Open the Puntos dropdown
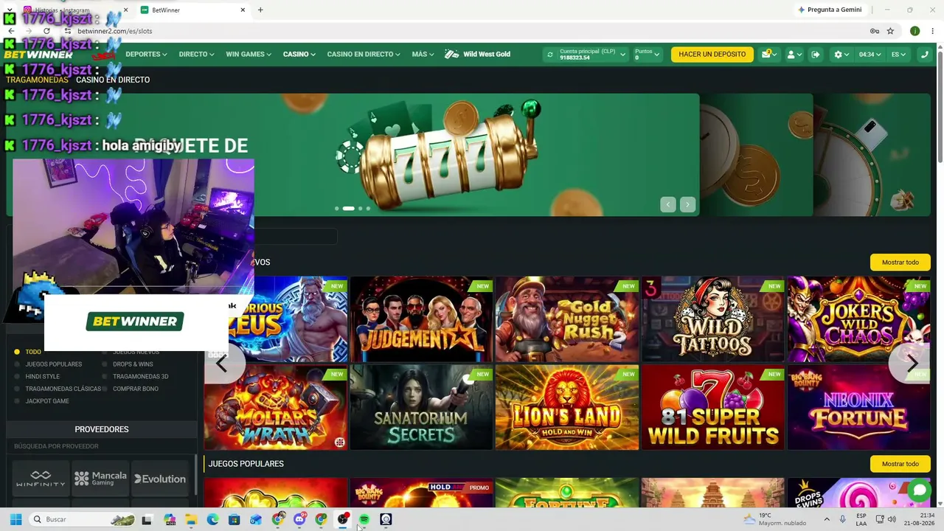The height and width of the screenshot is (531, 944). 648,55
